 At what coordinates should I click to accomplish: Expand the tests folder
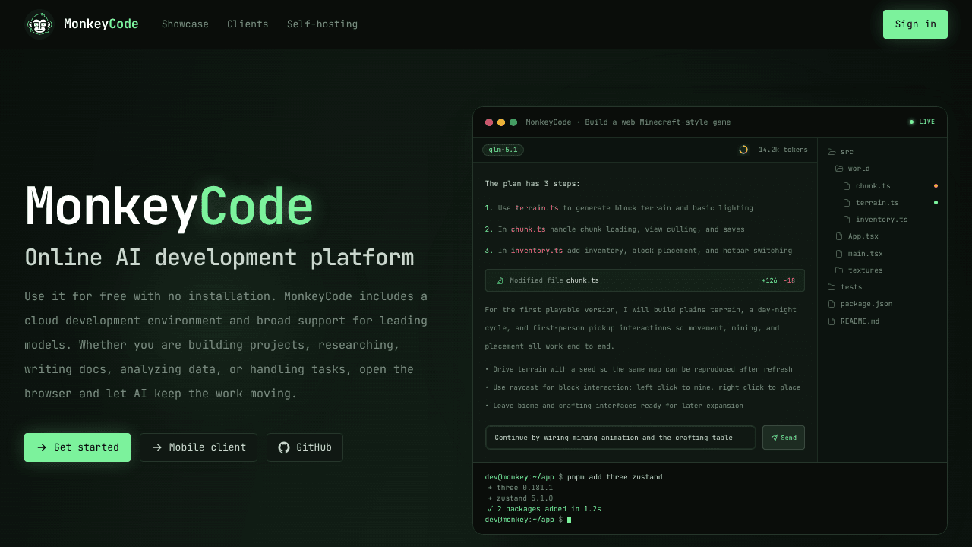pyautogui.click(x=882, y=287)
